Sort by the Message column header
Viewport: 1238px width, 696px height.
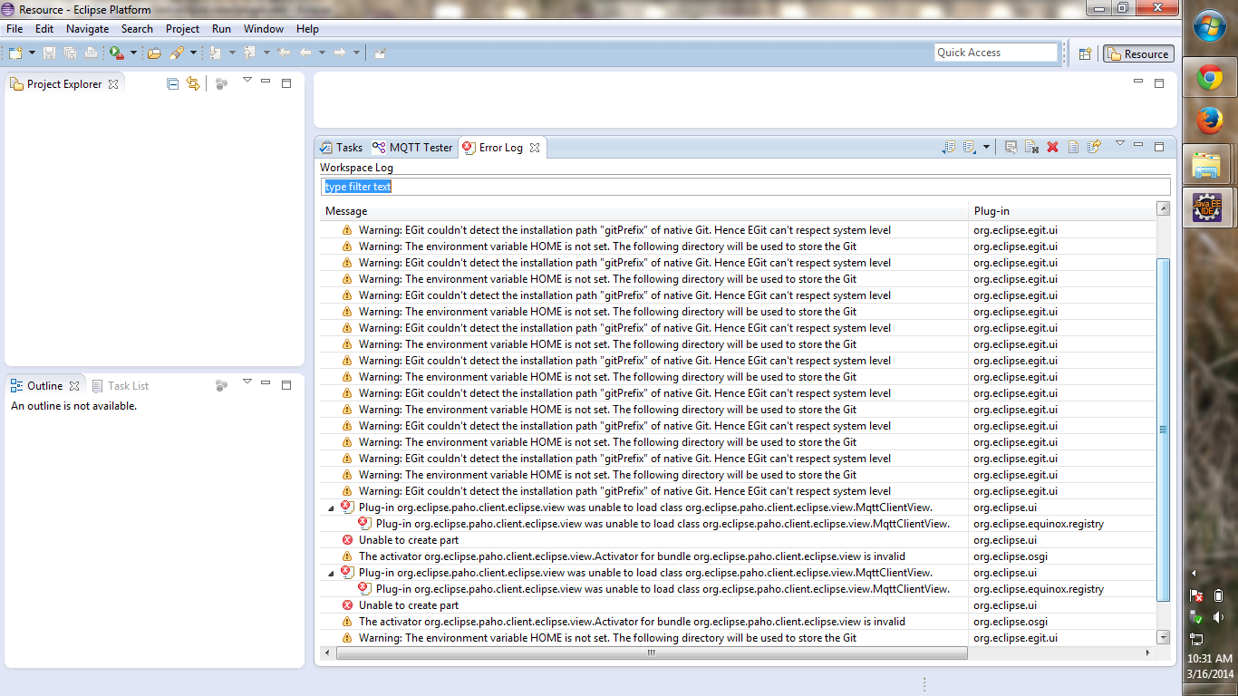(644, 211)
